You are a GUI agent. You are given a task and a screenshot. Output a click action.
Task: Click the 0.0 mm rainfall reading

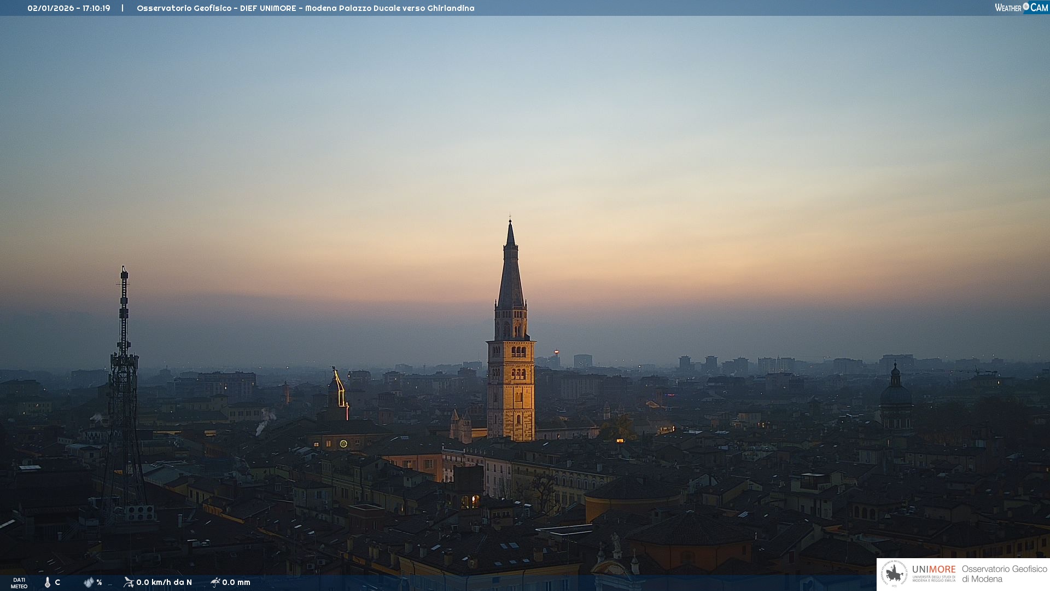click(x=236, y=582)
